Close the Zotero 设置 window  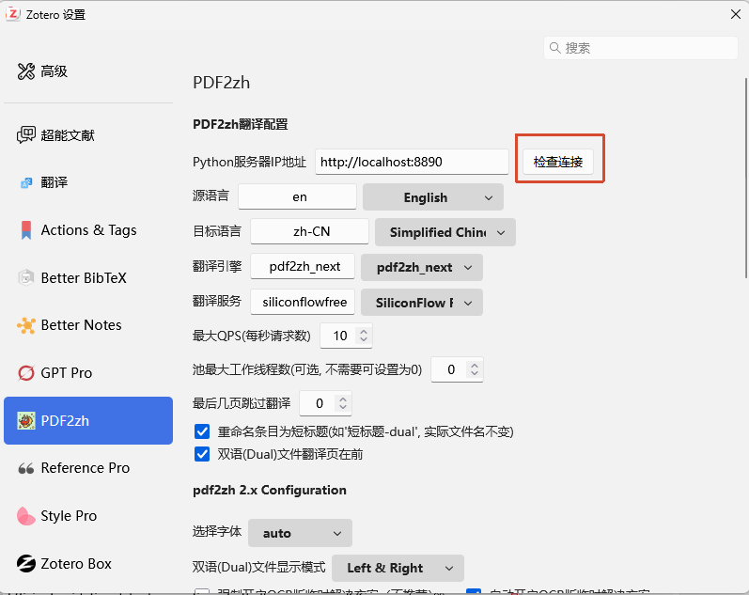pos(736,14)
